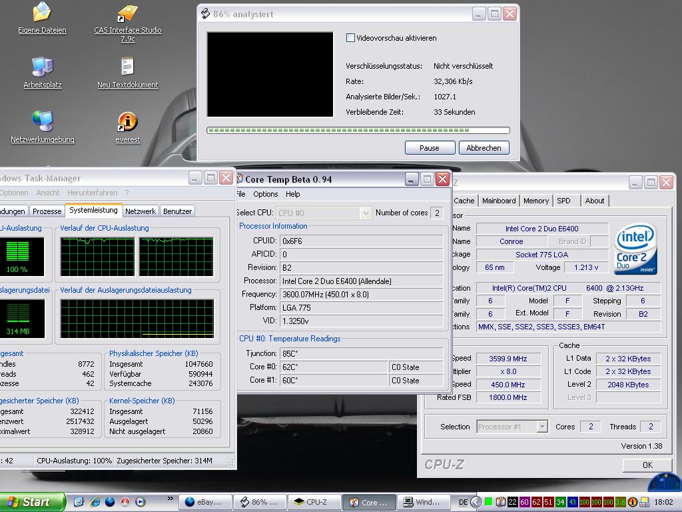Open Help menu in Core Temp
The width and height of the screenshot is (682, 512).
tap(293, 194)
